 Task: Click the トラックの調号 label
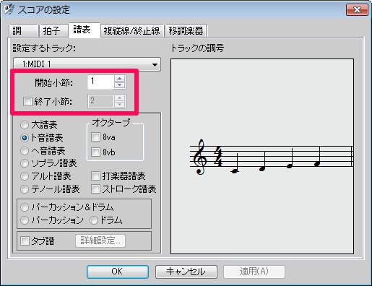pyautogui.click(x=197, y=48)
